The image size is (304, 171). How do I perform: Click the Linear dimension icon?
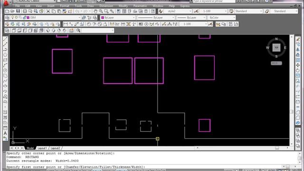click(x=66, y=24)
